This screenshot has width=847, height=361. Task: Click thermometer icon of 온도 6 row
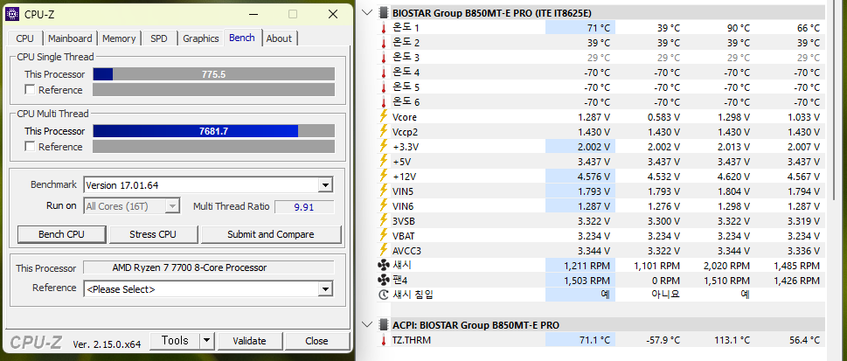(x=384, y=102)
